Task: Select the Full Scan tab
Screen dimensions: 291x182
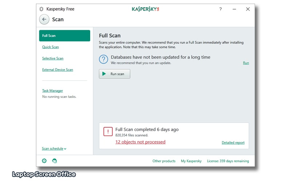Action: (65, 36)
